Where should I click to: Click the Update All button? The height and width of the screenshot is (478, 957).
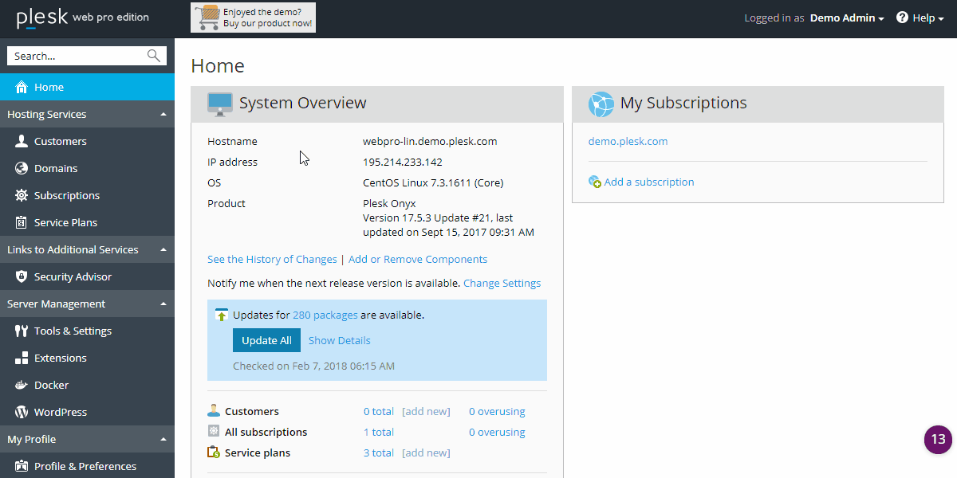pos(266,340)
